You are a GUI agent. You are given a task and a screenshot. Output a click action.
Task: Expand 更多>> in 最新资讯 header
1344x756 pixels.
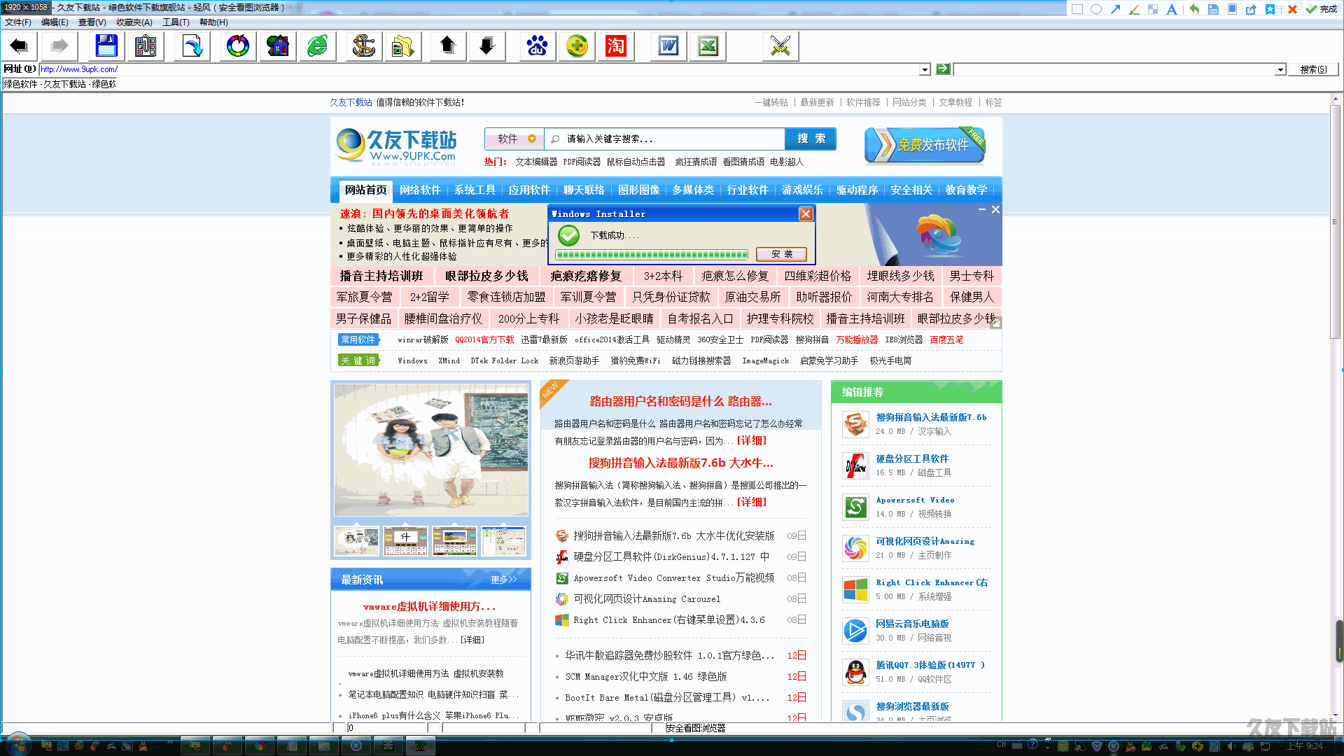click(x=503, y=580)
